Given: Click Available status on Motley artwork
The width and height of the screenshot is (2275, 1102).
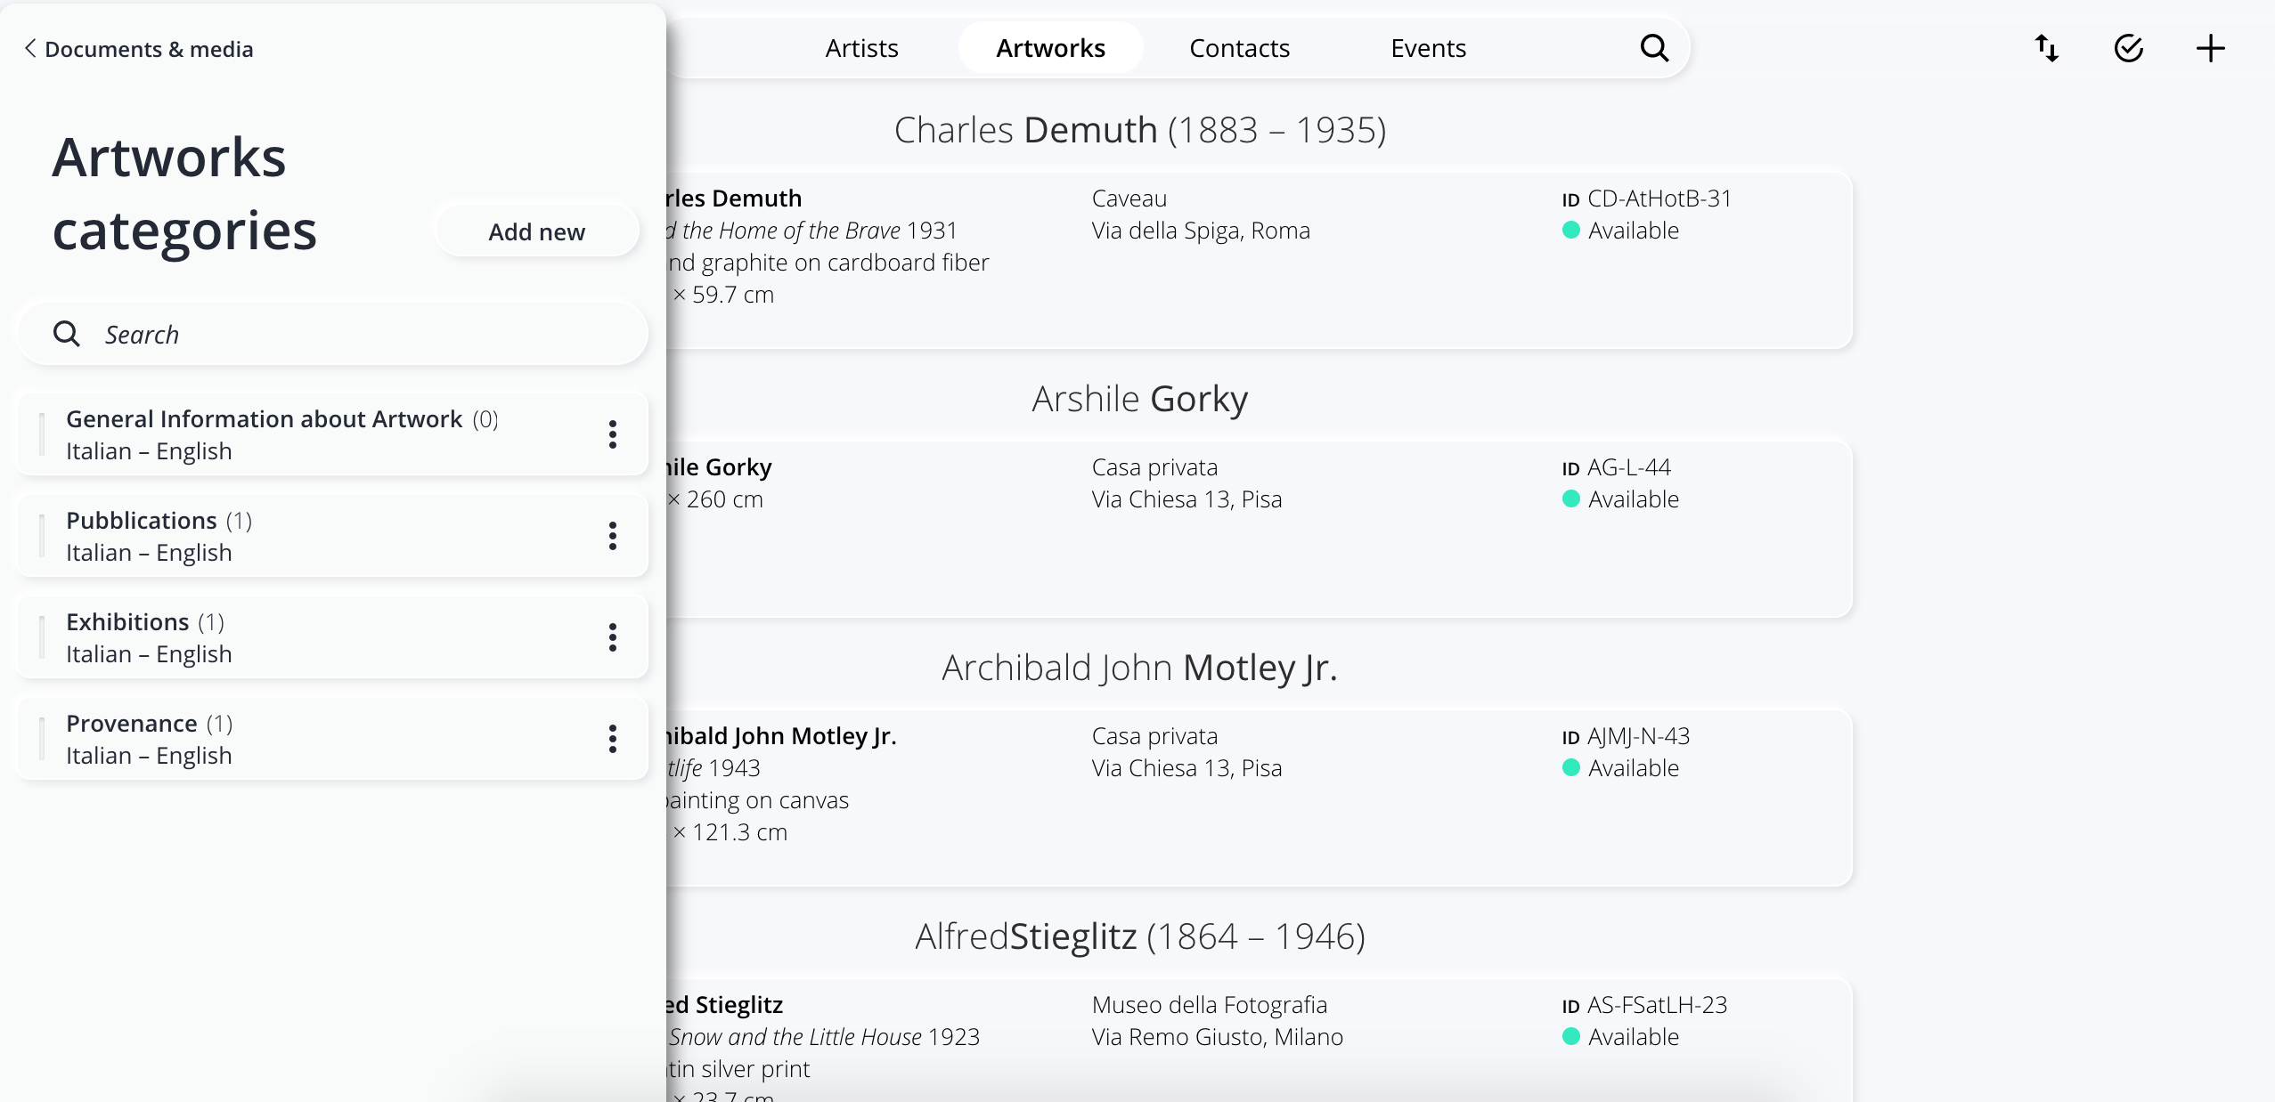Looking at the screenshot, I should [1621, 768].
